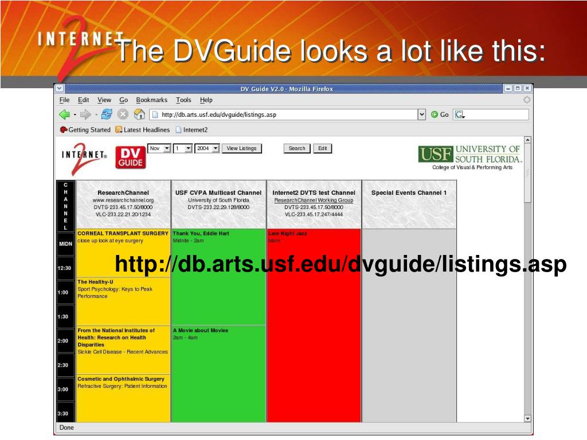Open the View menu
Screen dimensions: 587x440
(104, 100)
